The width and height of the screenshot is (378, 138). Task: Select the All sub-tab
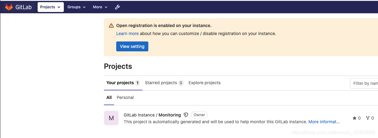(x=109, y=97)
